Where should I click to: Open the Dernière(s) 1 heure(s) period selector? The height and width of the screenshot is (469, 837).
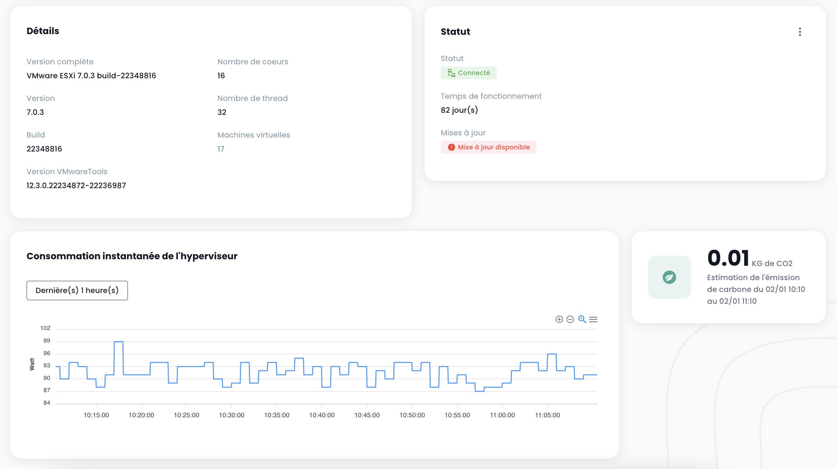point(77,290)
